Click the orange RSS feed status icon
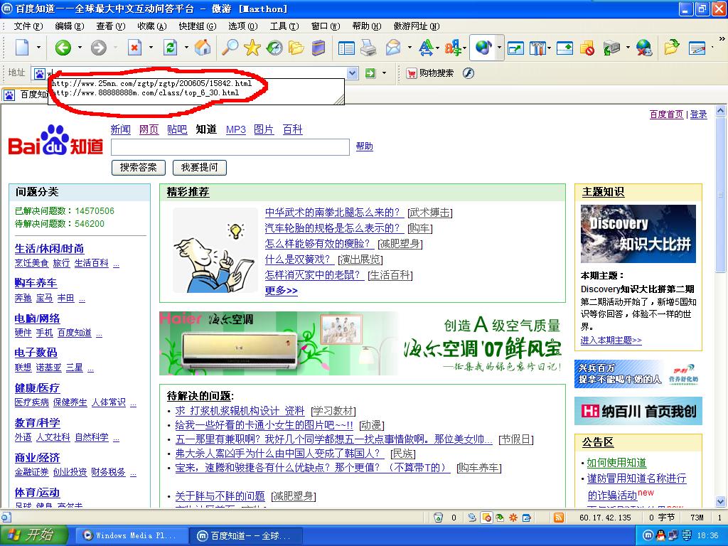 pos(559,518)
